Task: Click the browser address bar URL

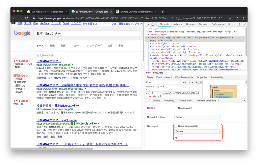Action: 131,18
